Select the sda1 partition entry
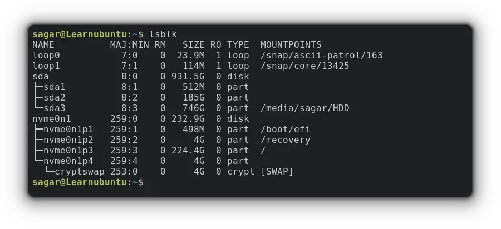 [55, 87]
